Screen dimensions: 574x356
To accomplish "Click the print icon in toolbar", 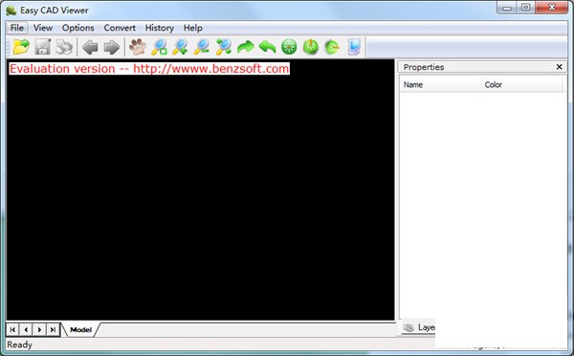I will [x=64, y=47].
